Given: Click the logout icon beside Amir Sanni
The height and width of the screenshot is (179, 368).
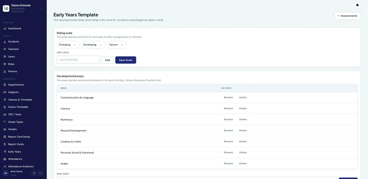Looking at the screenshot, I should point(41,173).
